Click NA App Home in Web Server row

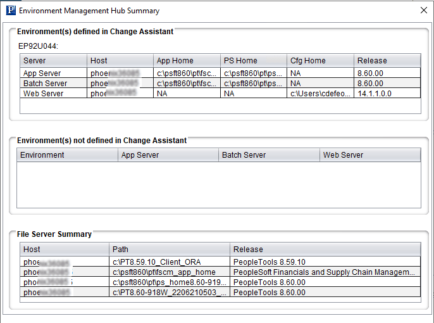click(x=187, y=93)
